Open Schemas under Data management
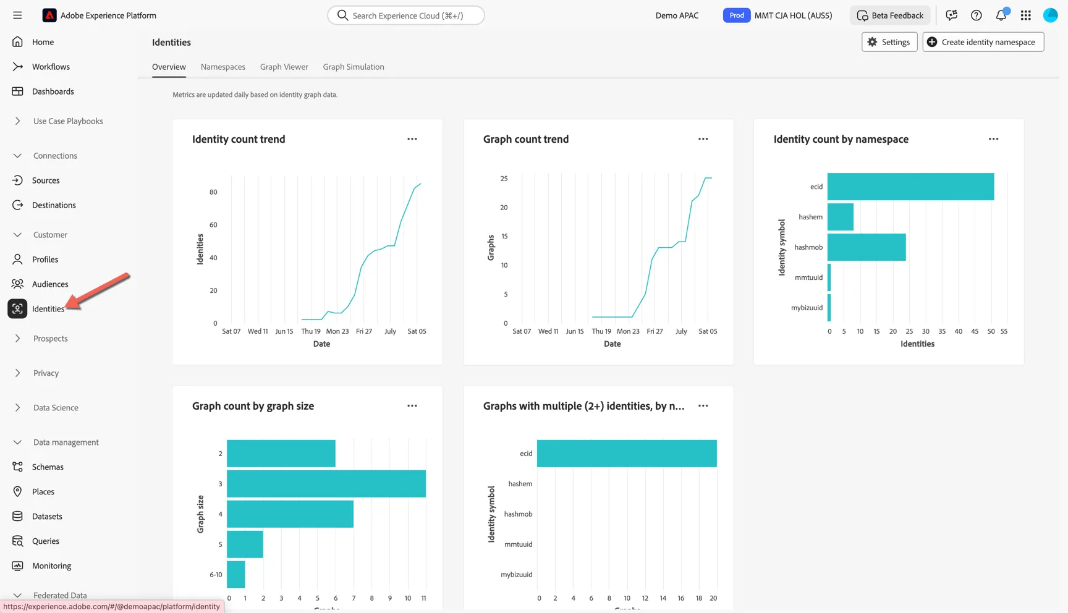This screenshot has width=1068, height=613. (x=48, y=467)
